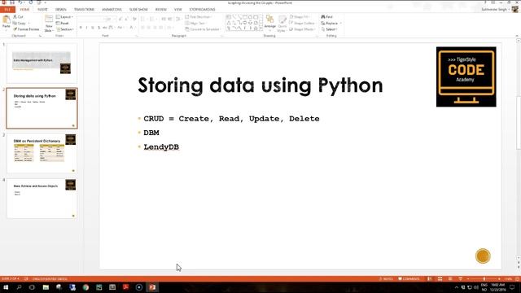
Task: Switch to Slide Sorter view
Action: click(440, 278)
